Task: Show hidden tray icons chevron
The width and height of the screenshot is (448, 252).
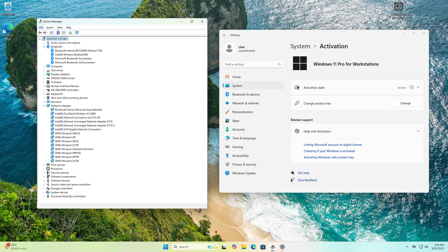Action: [407, 247]
